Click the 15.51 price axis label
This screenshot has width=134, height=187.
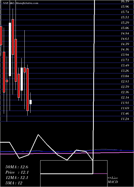[x=125, y=17]
